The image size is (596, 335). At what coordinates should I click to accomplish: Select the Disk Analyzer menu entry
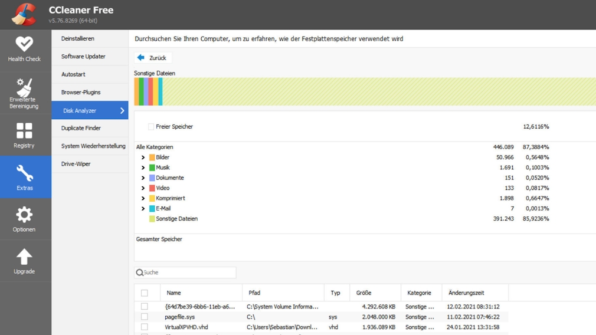click(x=90, y=110)
